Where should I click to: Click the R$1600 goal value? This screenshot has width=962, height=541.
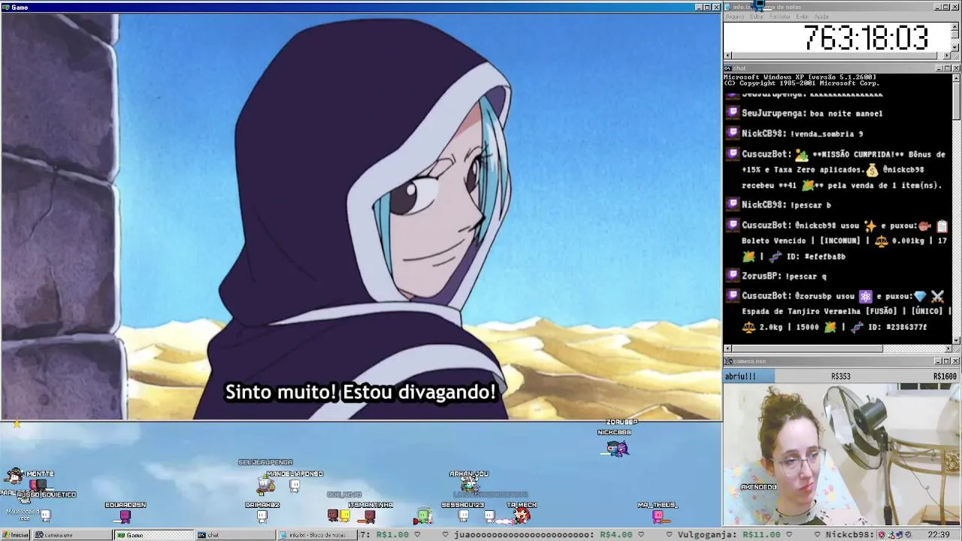pyautogui.click(x=945, y=376)
